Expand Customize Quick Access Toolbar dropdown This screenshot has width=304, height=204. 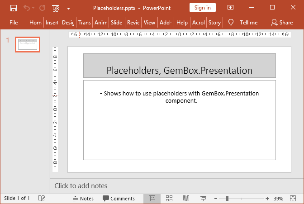pyautogui.click(x=68, y=8)
